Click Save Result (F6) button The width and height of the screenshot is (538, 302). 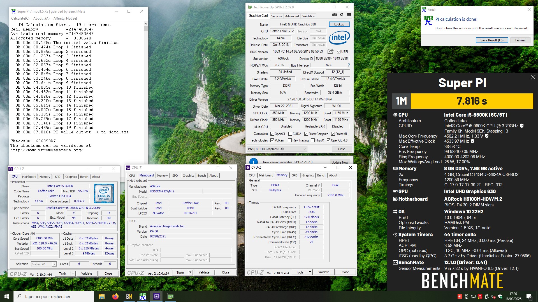[x=492, y=40]
